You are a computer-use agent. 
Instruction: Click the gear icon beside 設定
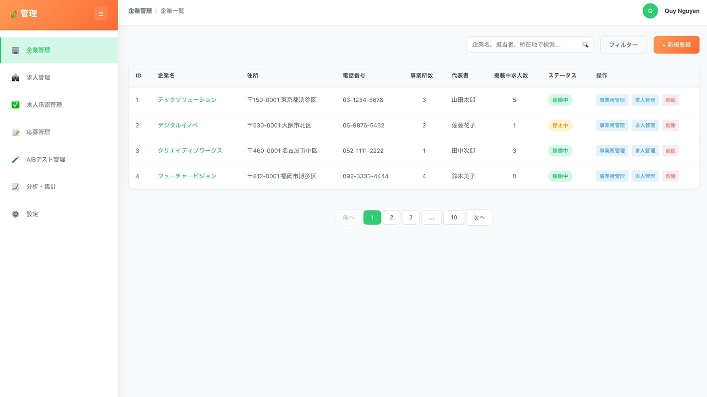(16, 214)
